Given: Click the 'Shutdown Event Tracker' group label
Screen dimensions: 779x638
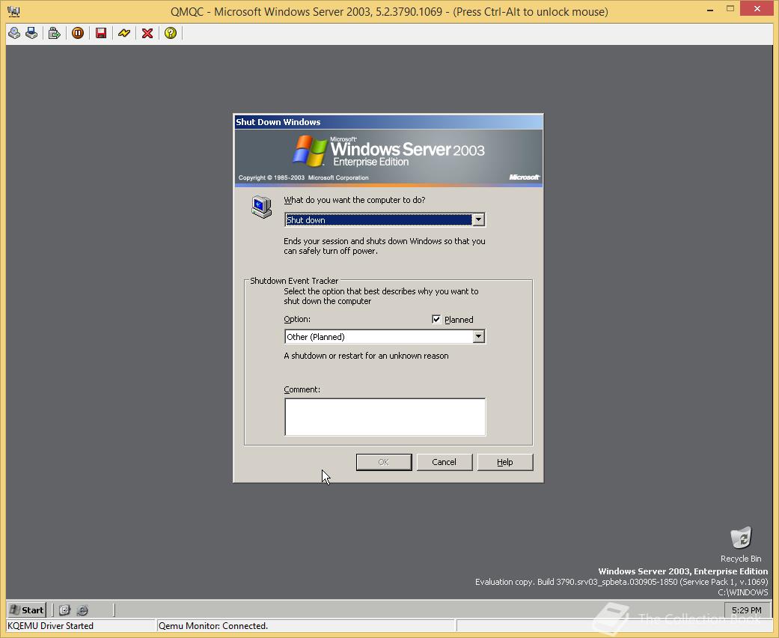Looking at the screenshot, I should point(294,281).
